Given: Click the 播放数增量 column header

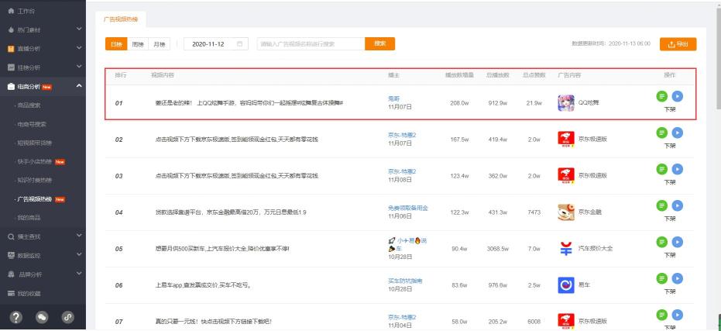Looking at the screenshot, I should [x=459, y=74].
